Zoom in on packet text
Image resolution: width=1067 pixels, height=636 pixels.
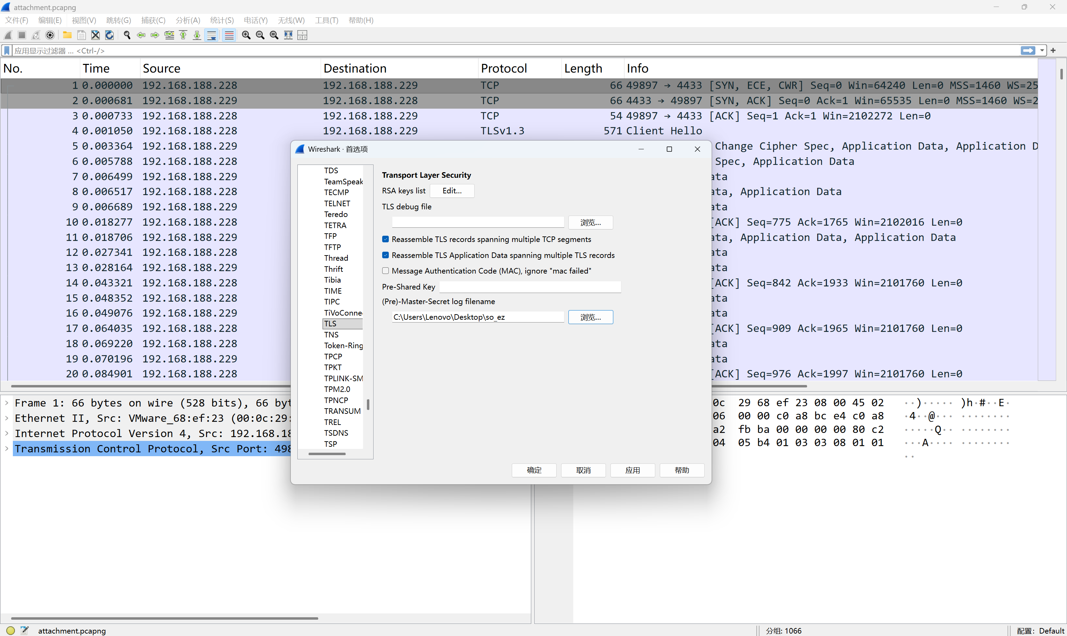pos(246,35)
